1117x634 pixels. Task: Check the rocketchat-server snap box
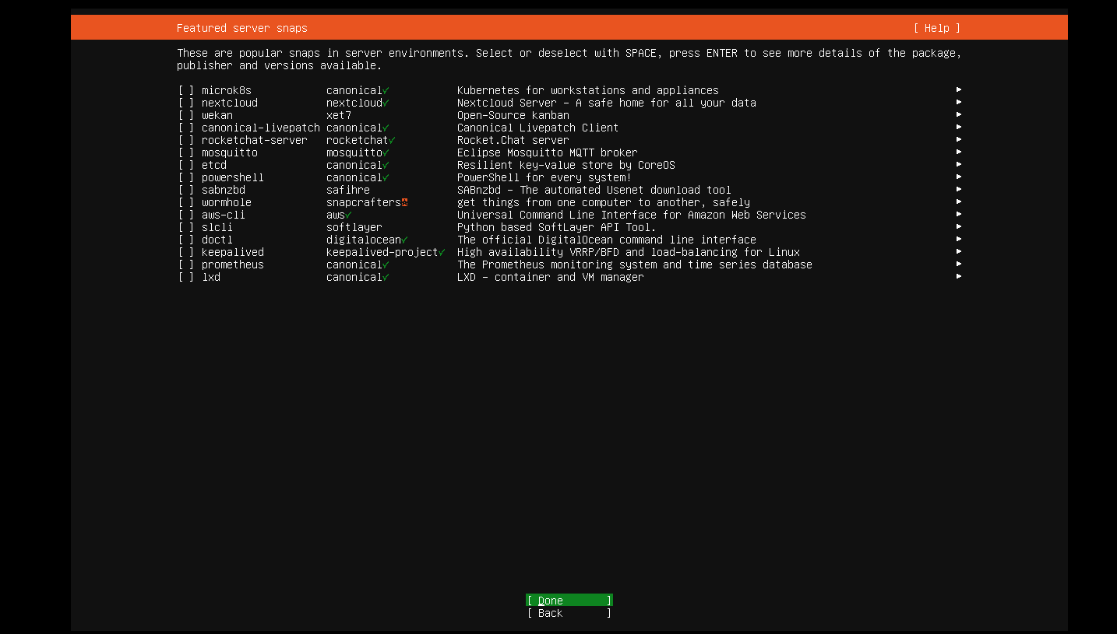(186, 140)
